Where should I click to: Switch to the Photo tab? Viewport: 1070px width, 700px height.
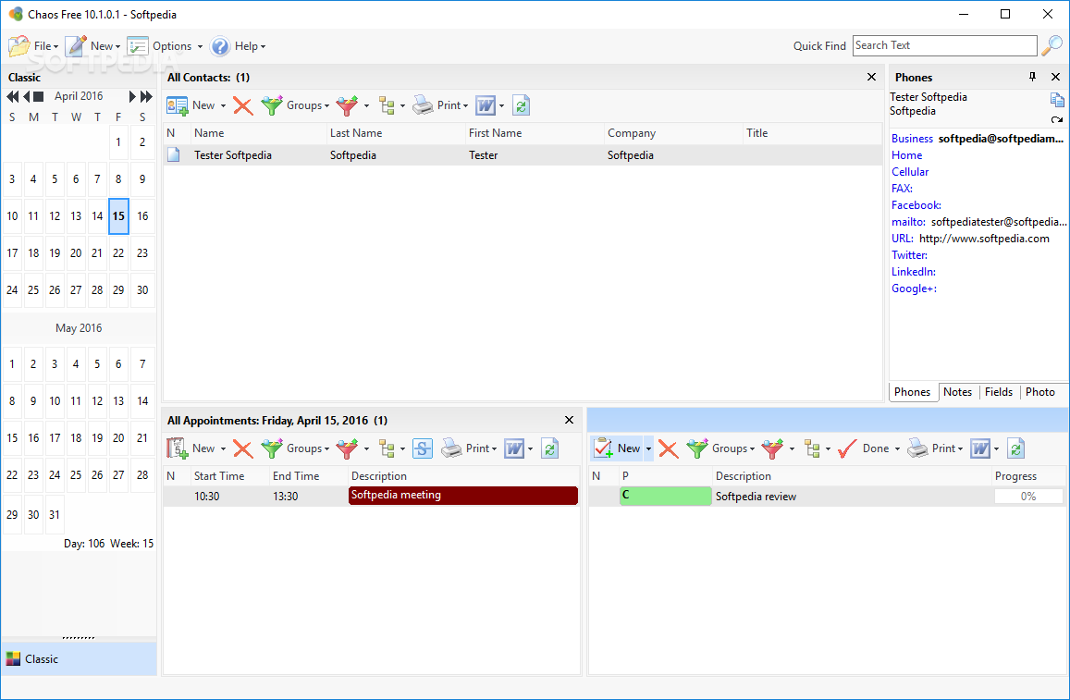point(1040,392)
